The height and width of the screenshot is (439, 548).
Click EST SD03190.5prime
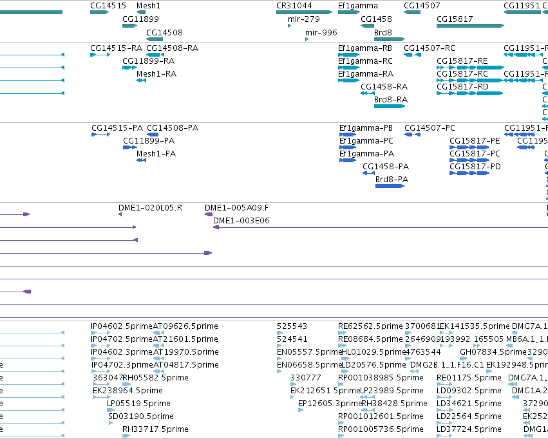point(111,423)
